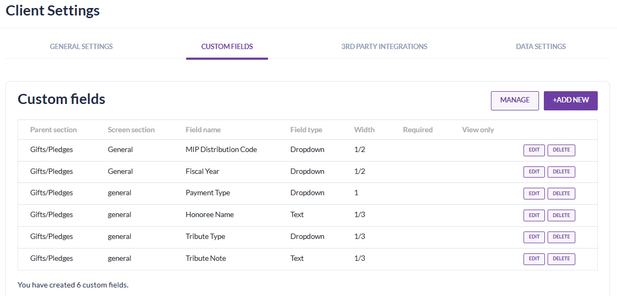The height and width of the screenshot is (296, 617).
Task: Go to the Data Settings tab
Action: (541, 46)
